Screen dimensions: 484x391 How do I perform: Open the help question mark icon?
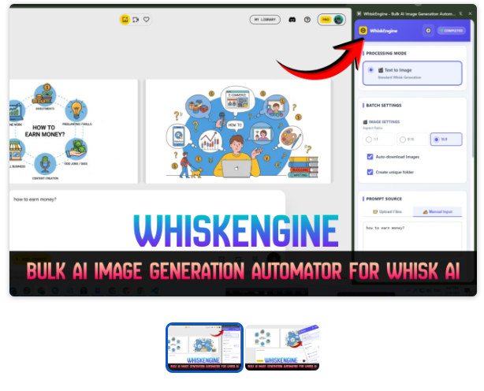(307, 20)
